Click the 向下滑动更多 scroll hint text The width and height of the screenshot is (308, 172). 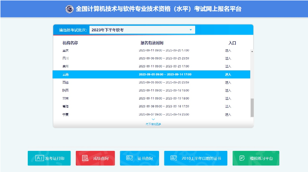point(153,124)
